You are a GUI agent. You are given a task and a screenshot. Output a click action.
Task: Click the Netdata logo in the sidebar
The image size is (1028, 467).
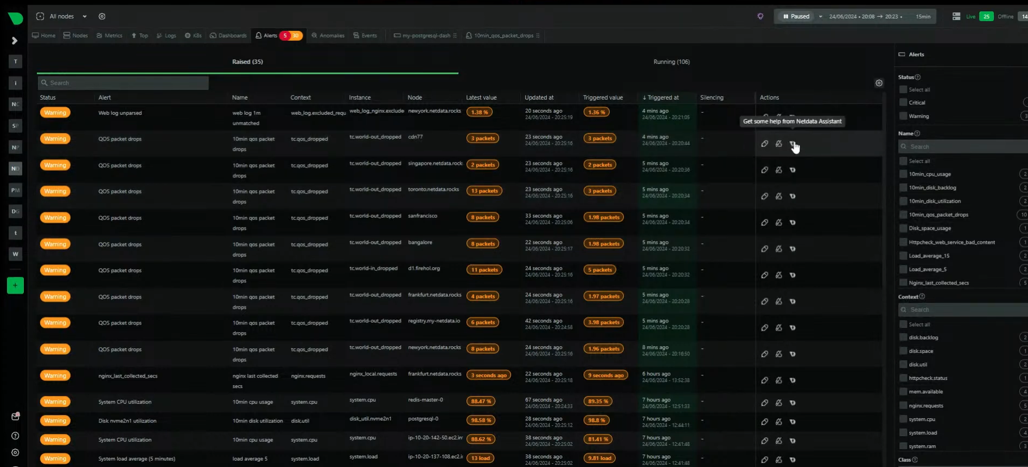[15, 18]
